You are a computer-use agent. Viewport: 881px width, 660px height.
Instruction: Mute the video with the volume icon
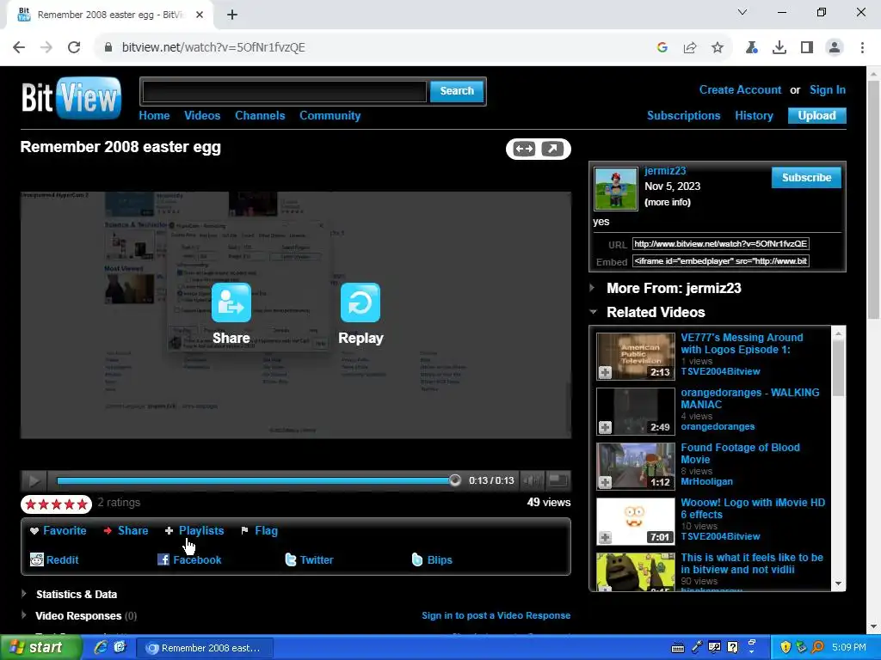point(532,480)
